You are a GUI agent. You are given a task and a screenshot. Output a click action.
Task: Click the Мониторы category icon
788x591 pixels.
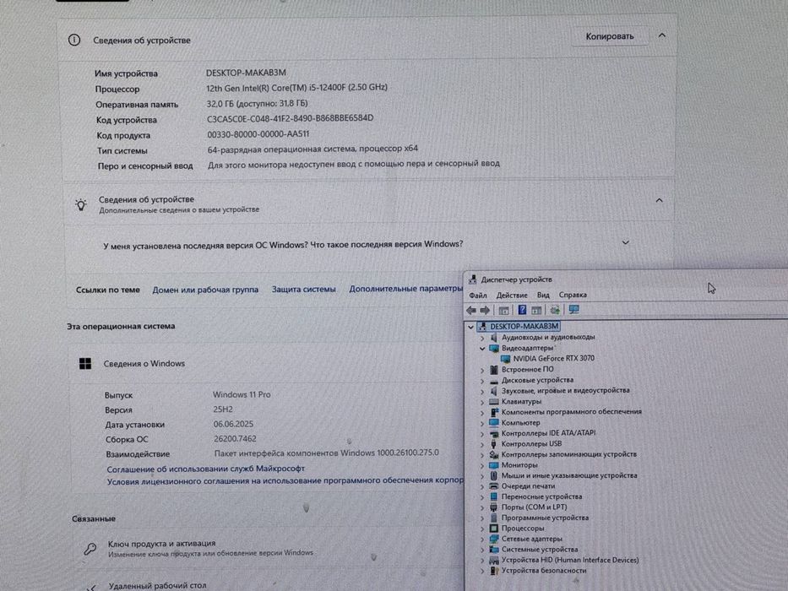[494, 465]
